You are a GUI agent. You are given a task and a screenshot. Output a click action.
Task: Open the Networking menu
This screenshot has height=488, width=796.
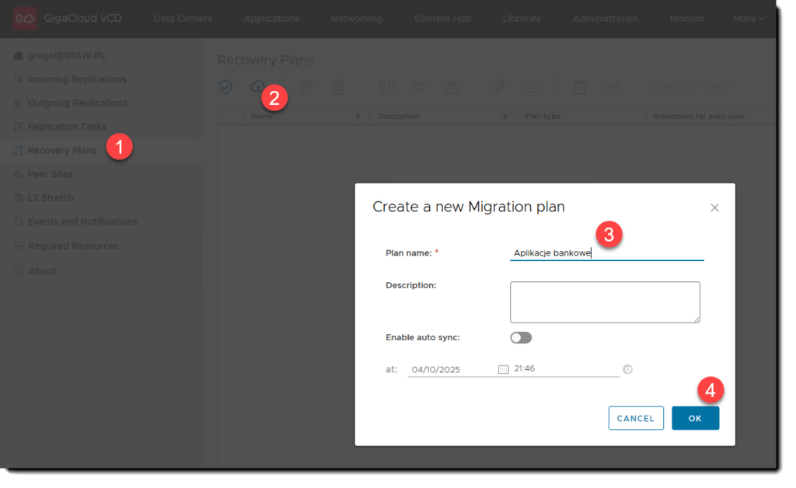tap(356, 19)
